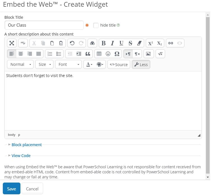Add a block quote

(88, 54)
